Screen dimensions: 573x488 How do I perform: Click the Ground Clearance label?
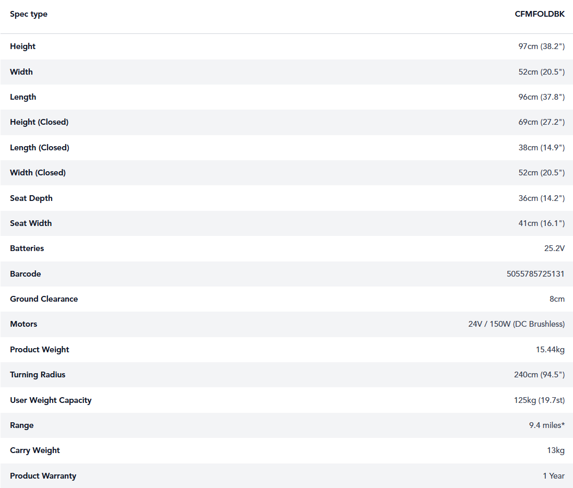click(44, 299)
